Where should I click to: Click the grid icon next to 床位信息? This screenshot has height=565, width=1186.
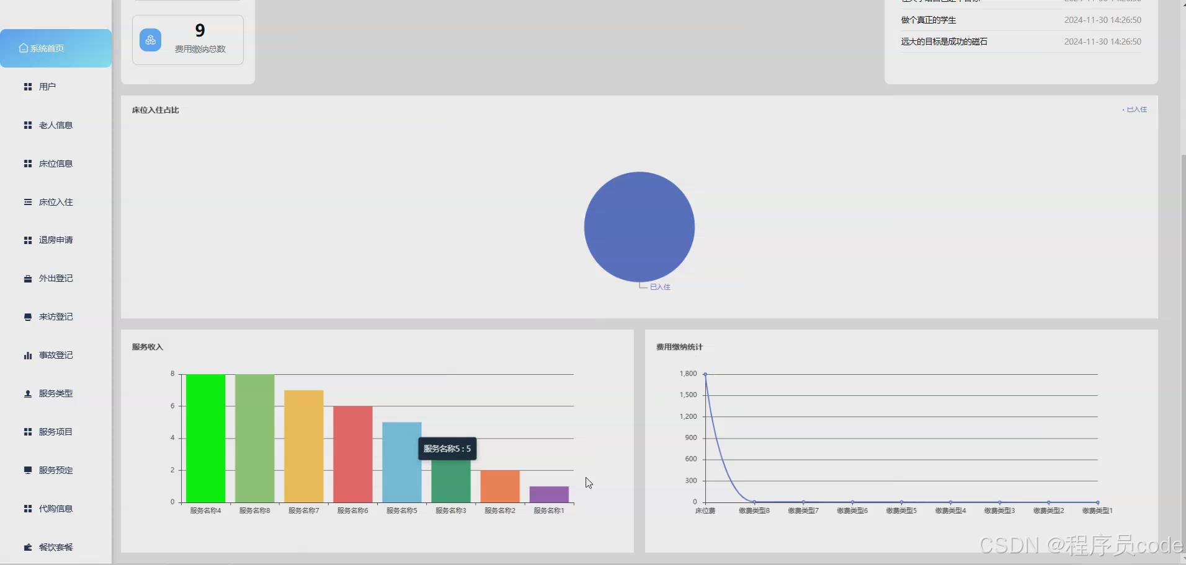click(28, 164)
